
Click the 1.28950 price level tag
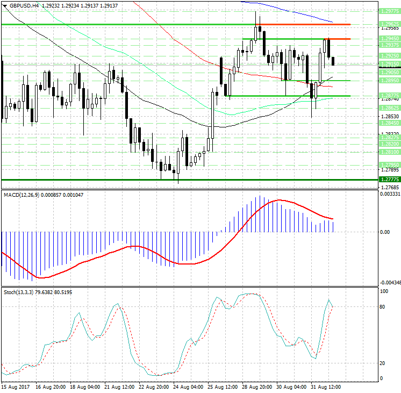389,80
